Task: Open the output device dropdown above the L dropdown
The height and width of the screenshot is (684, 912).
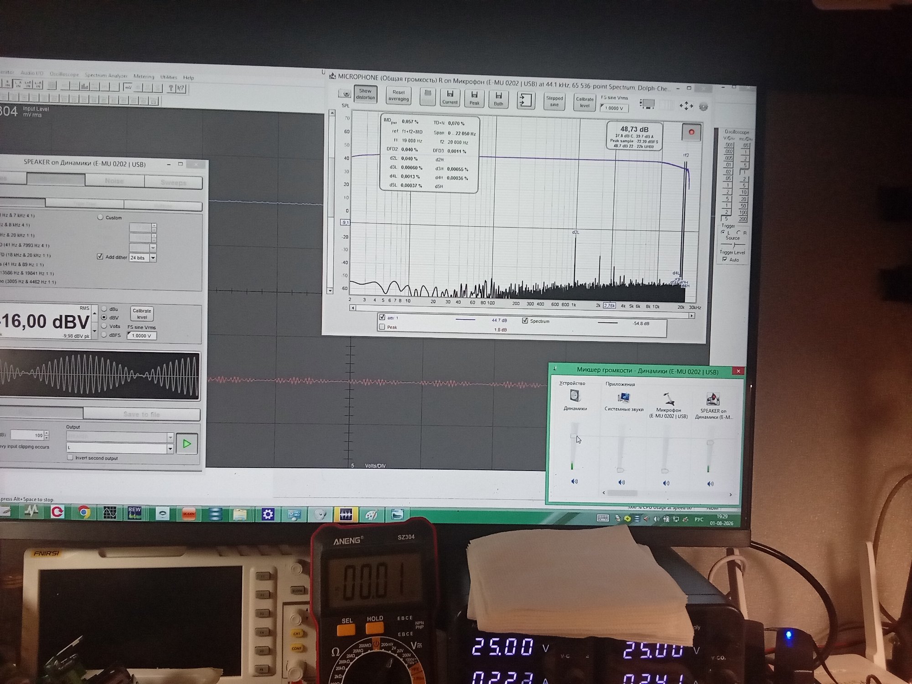Action: 170,437
